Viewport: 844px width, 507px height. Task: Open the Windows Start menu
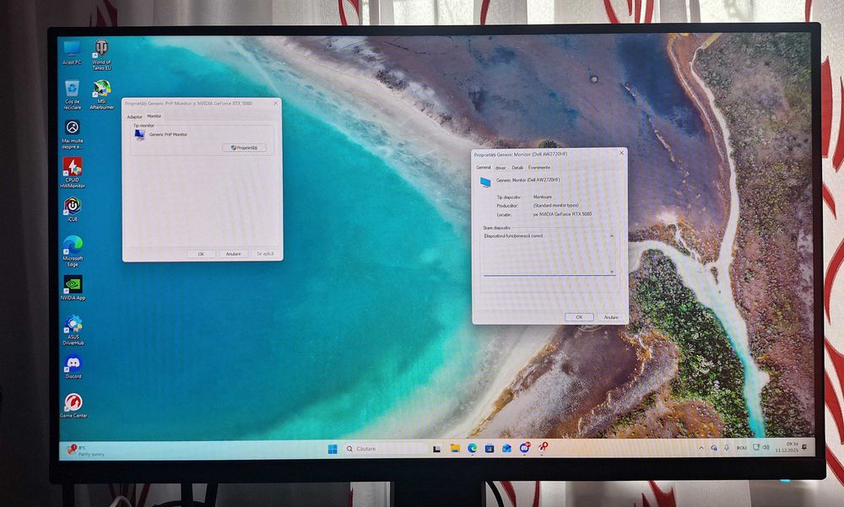click(x=332, y=449)
